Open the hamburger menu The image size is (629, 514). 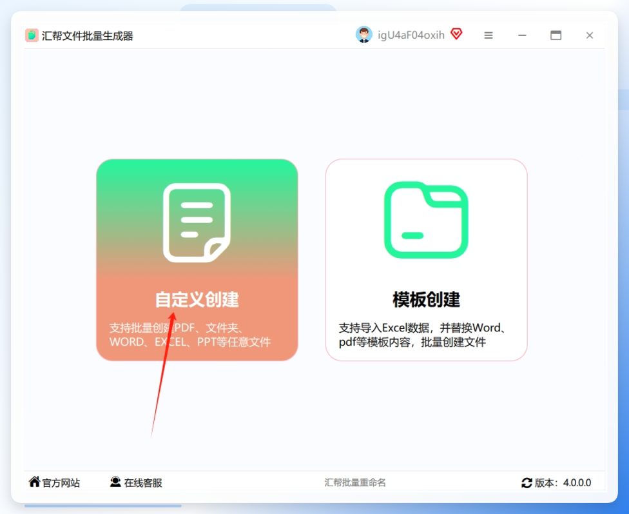click(489, 35)
